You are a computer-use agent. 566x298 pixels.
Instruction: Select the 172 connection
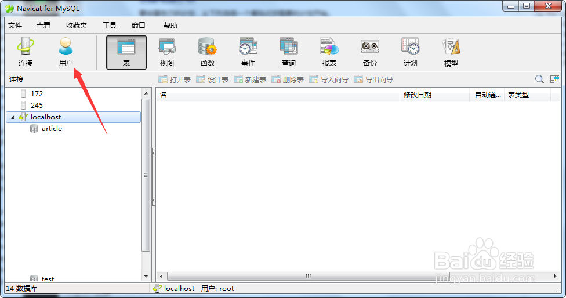click(37, 94)
